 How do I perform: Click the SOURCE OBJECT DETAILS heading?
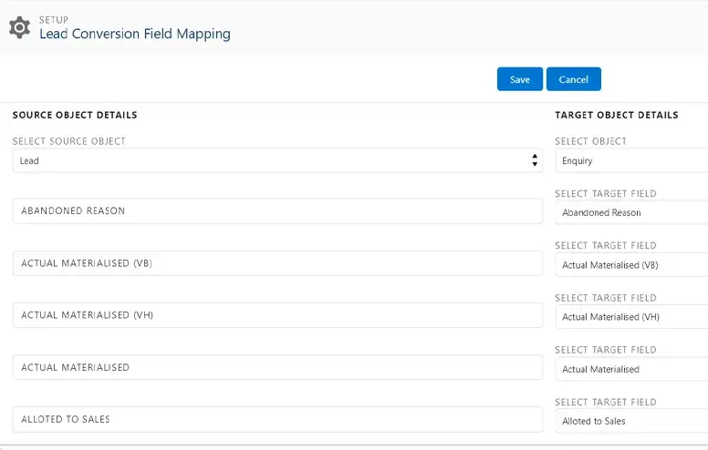tap(75, 115)
